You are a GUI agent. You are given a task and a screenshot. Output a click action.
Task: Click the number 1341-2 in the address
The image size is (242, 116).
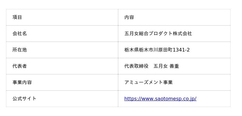pos(181,50)
